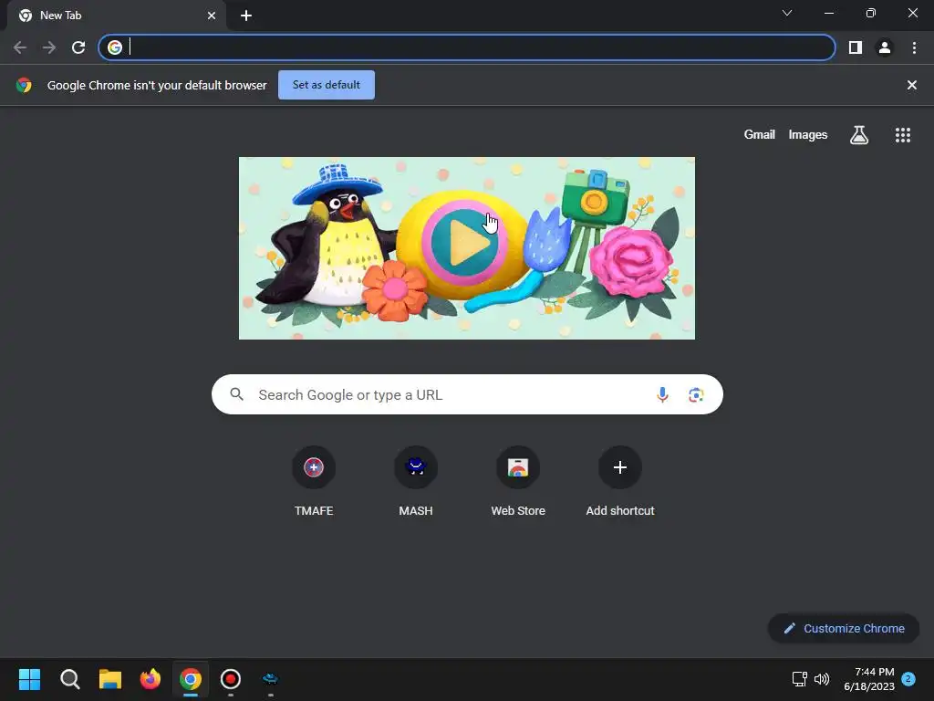Open the blue hat taskbar app

pos(270,679)
